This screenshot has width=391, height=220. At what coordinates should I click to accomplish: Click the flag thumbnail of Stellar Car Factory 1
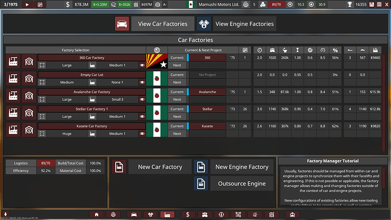click(x=157, y=113)
